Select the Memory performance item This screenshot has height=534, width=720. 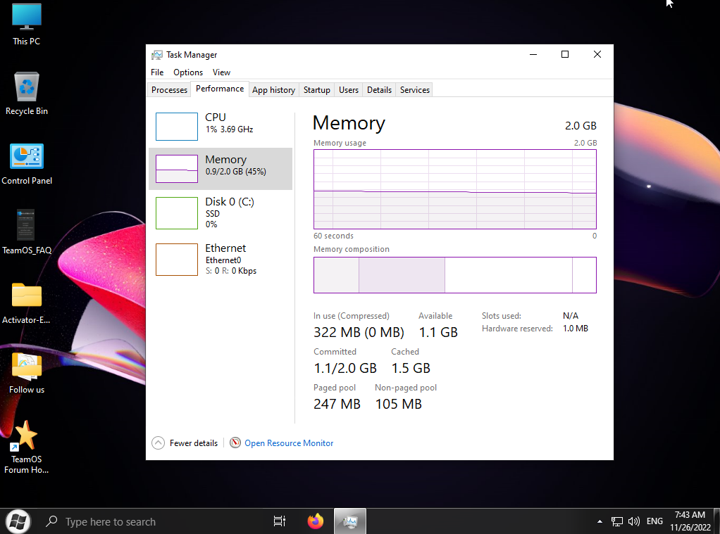pyautogui.click(x=221, y=168)
